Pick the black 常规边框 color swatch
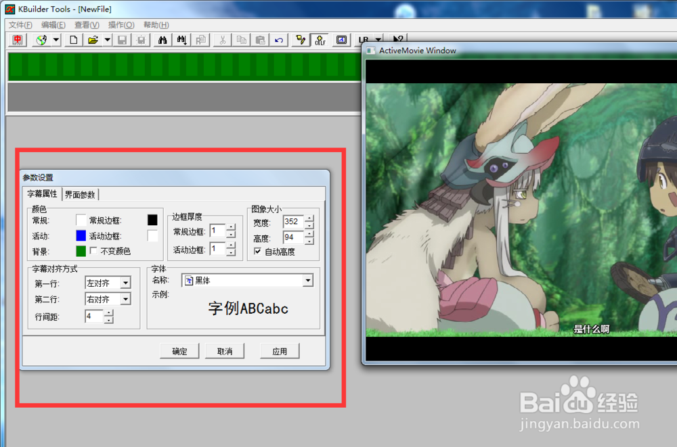The width and height of the screenshot is (677, 447). 152,220
